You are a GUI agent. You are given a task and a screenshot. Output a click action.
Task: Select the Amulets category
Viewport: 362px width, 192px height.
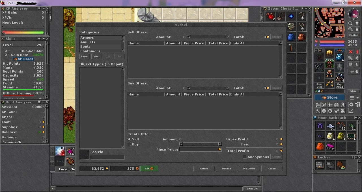click(x=100, y=42)
